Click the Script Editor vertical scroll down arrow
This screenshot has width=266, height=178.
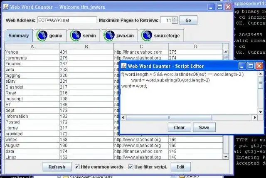[x=261, y=111]
